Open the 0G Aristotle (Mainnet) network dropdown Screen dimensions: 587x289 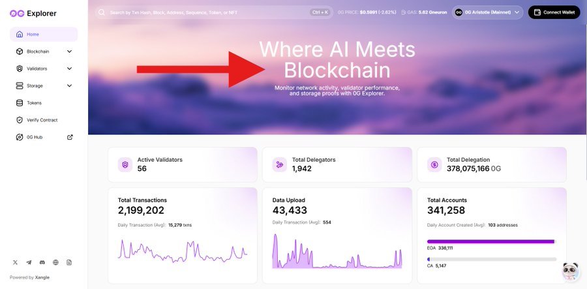tap(487, 12)
